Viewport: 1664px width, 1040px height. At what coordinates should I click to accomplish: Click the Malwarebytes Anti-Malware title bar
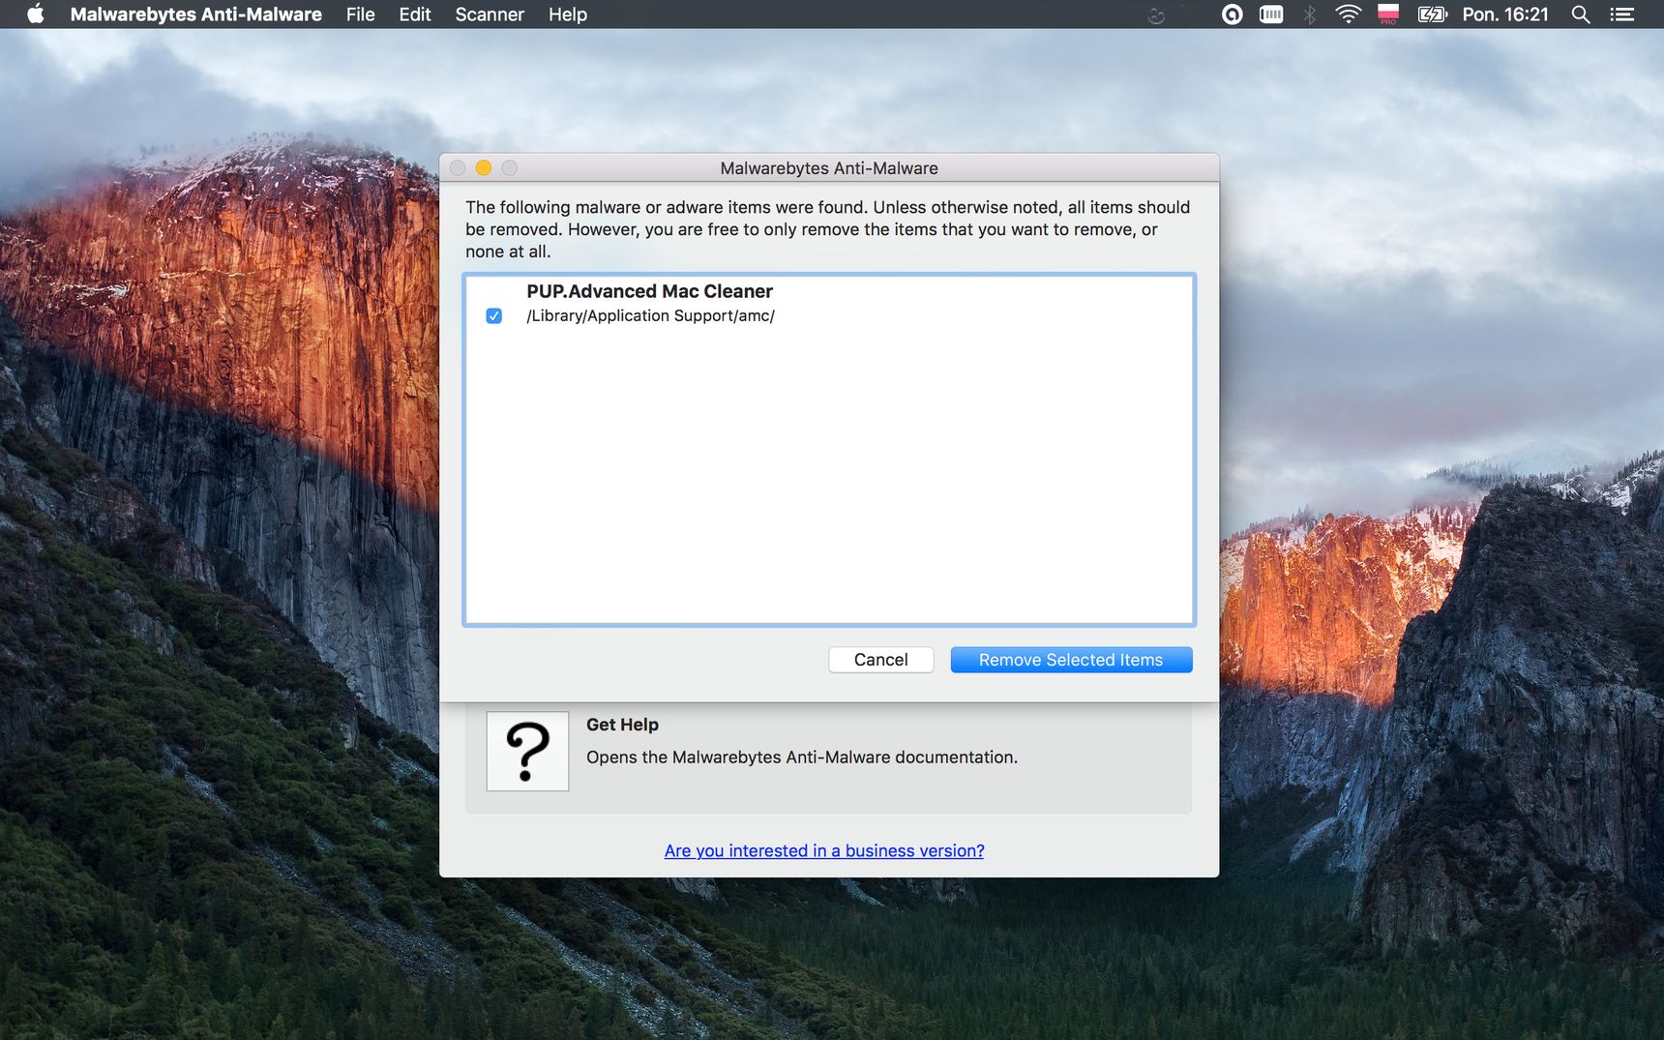click(x=829, y=168)
